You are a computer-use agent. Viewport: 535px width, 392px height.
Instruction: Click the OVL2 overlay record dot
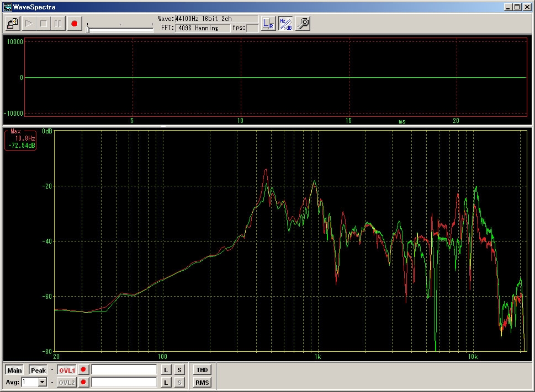coord(84,382)
